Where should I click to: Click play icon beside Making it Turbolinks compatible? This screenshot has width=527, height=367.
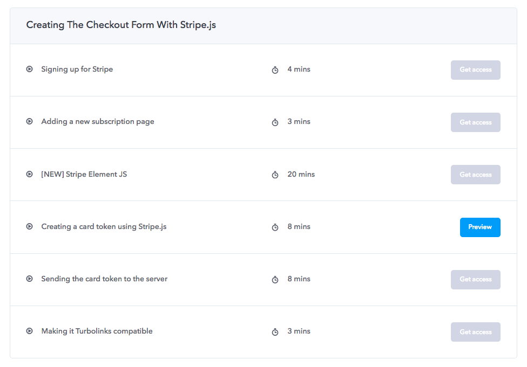click(30, 331)
